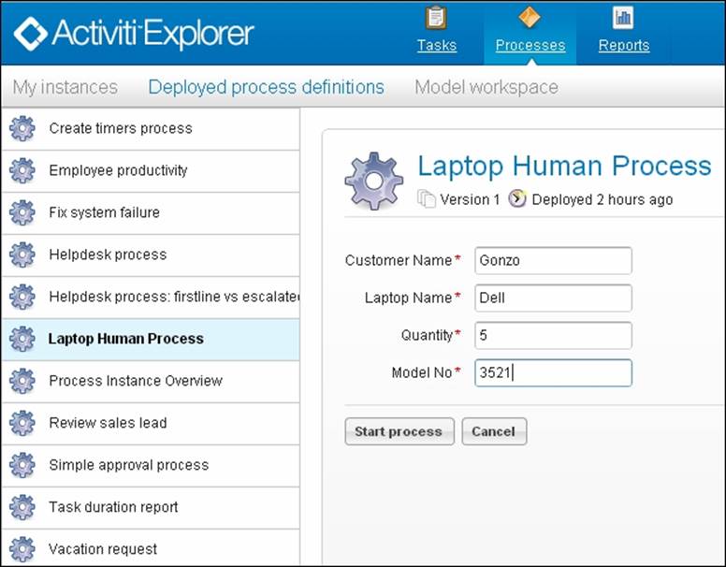Open the Reports link
The height and width of the screenshot is (567, 726).
pos(624,46)
